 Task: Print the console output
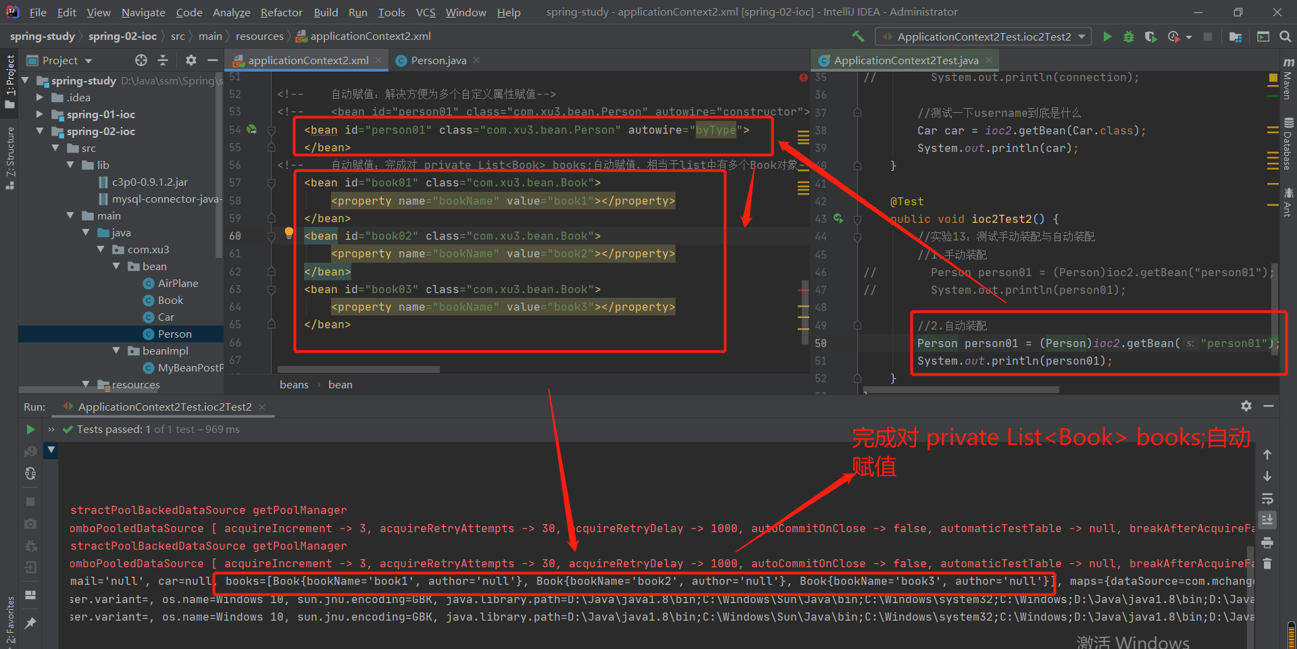[1267, 542]
